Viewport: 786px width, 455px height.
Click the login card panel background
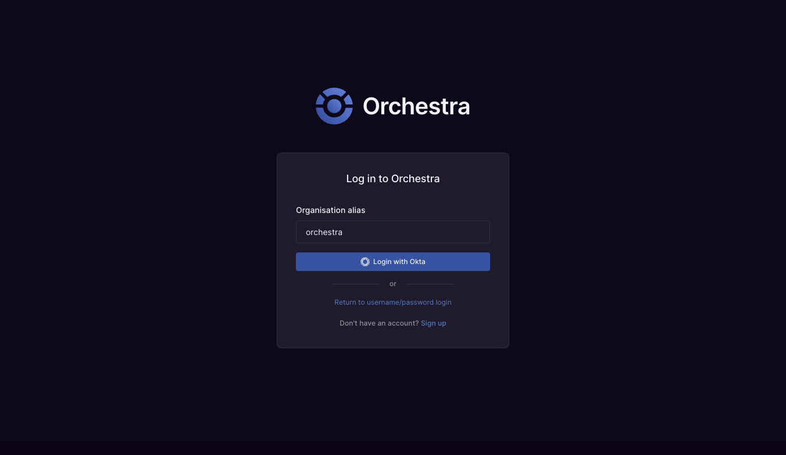click(x=393, y=337)
